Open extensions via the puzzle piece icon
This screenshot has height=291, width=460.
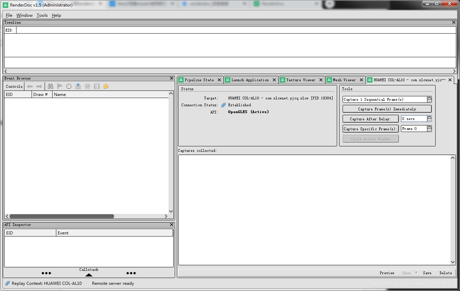[x=105, y=86]
